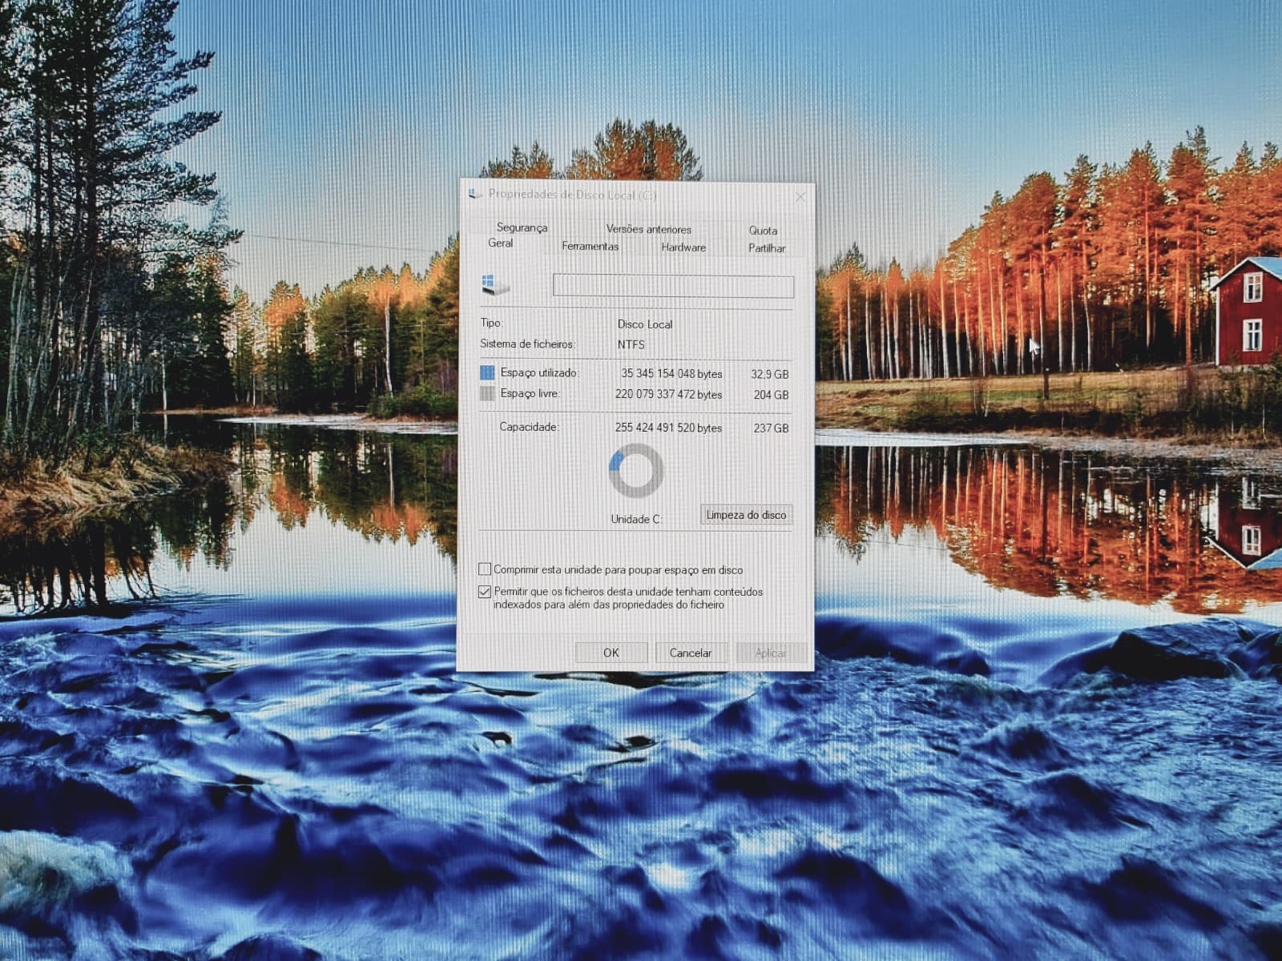The height and width of the screenshot is (961, 1282).
Task: Click the blue used-space color square
Action: pyautogui.click(x=487, y=373)
